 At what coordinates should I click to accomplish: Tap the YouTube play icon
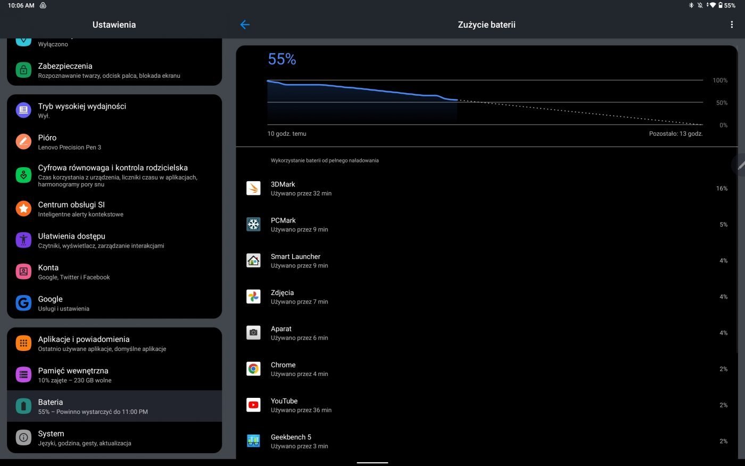click(253, 405)
